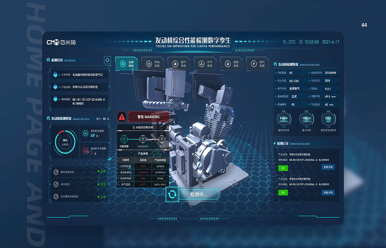This screenshot has width=386, height=248.
Task: Click the 74db noise current value
Action: click(x=143, y=178)
